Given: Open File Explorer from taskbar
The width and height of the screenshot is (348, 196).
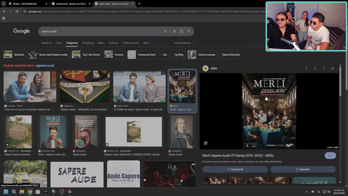Looking at the screenshot, I should point(22,192).
